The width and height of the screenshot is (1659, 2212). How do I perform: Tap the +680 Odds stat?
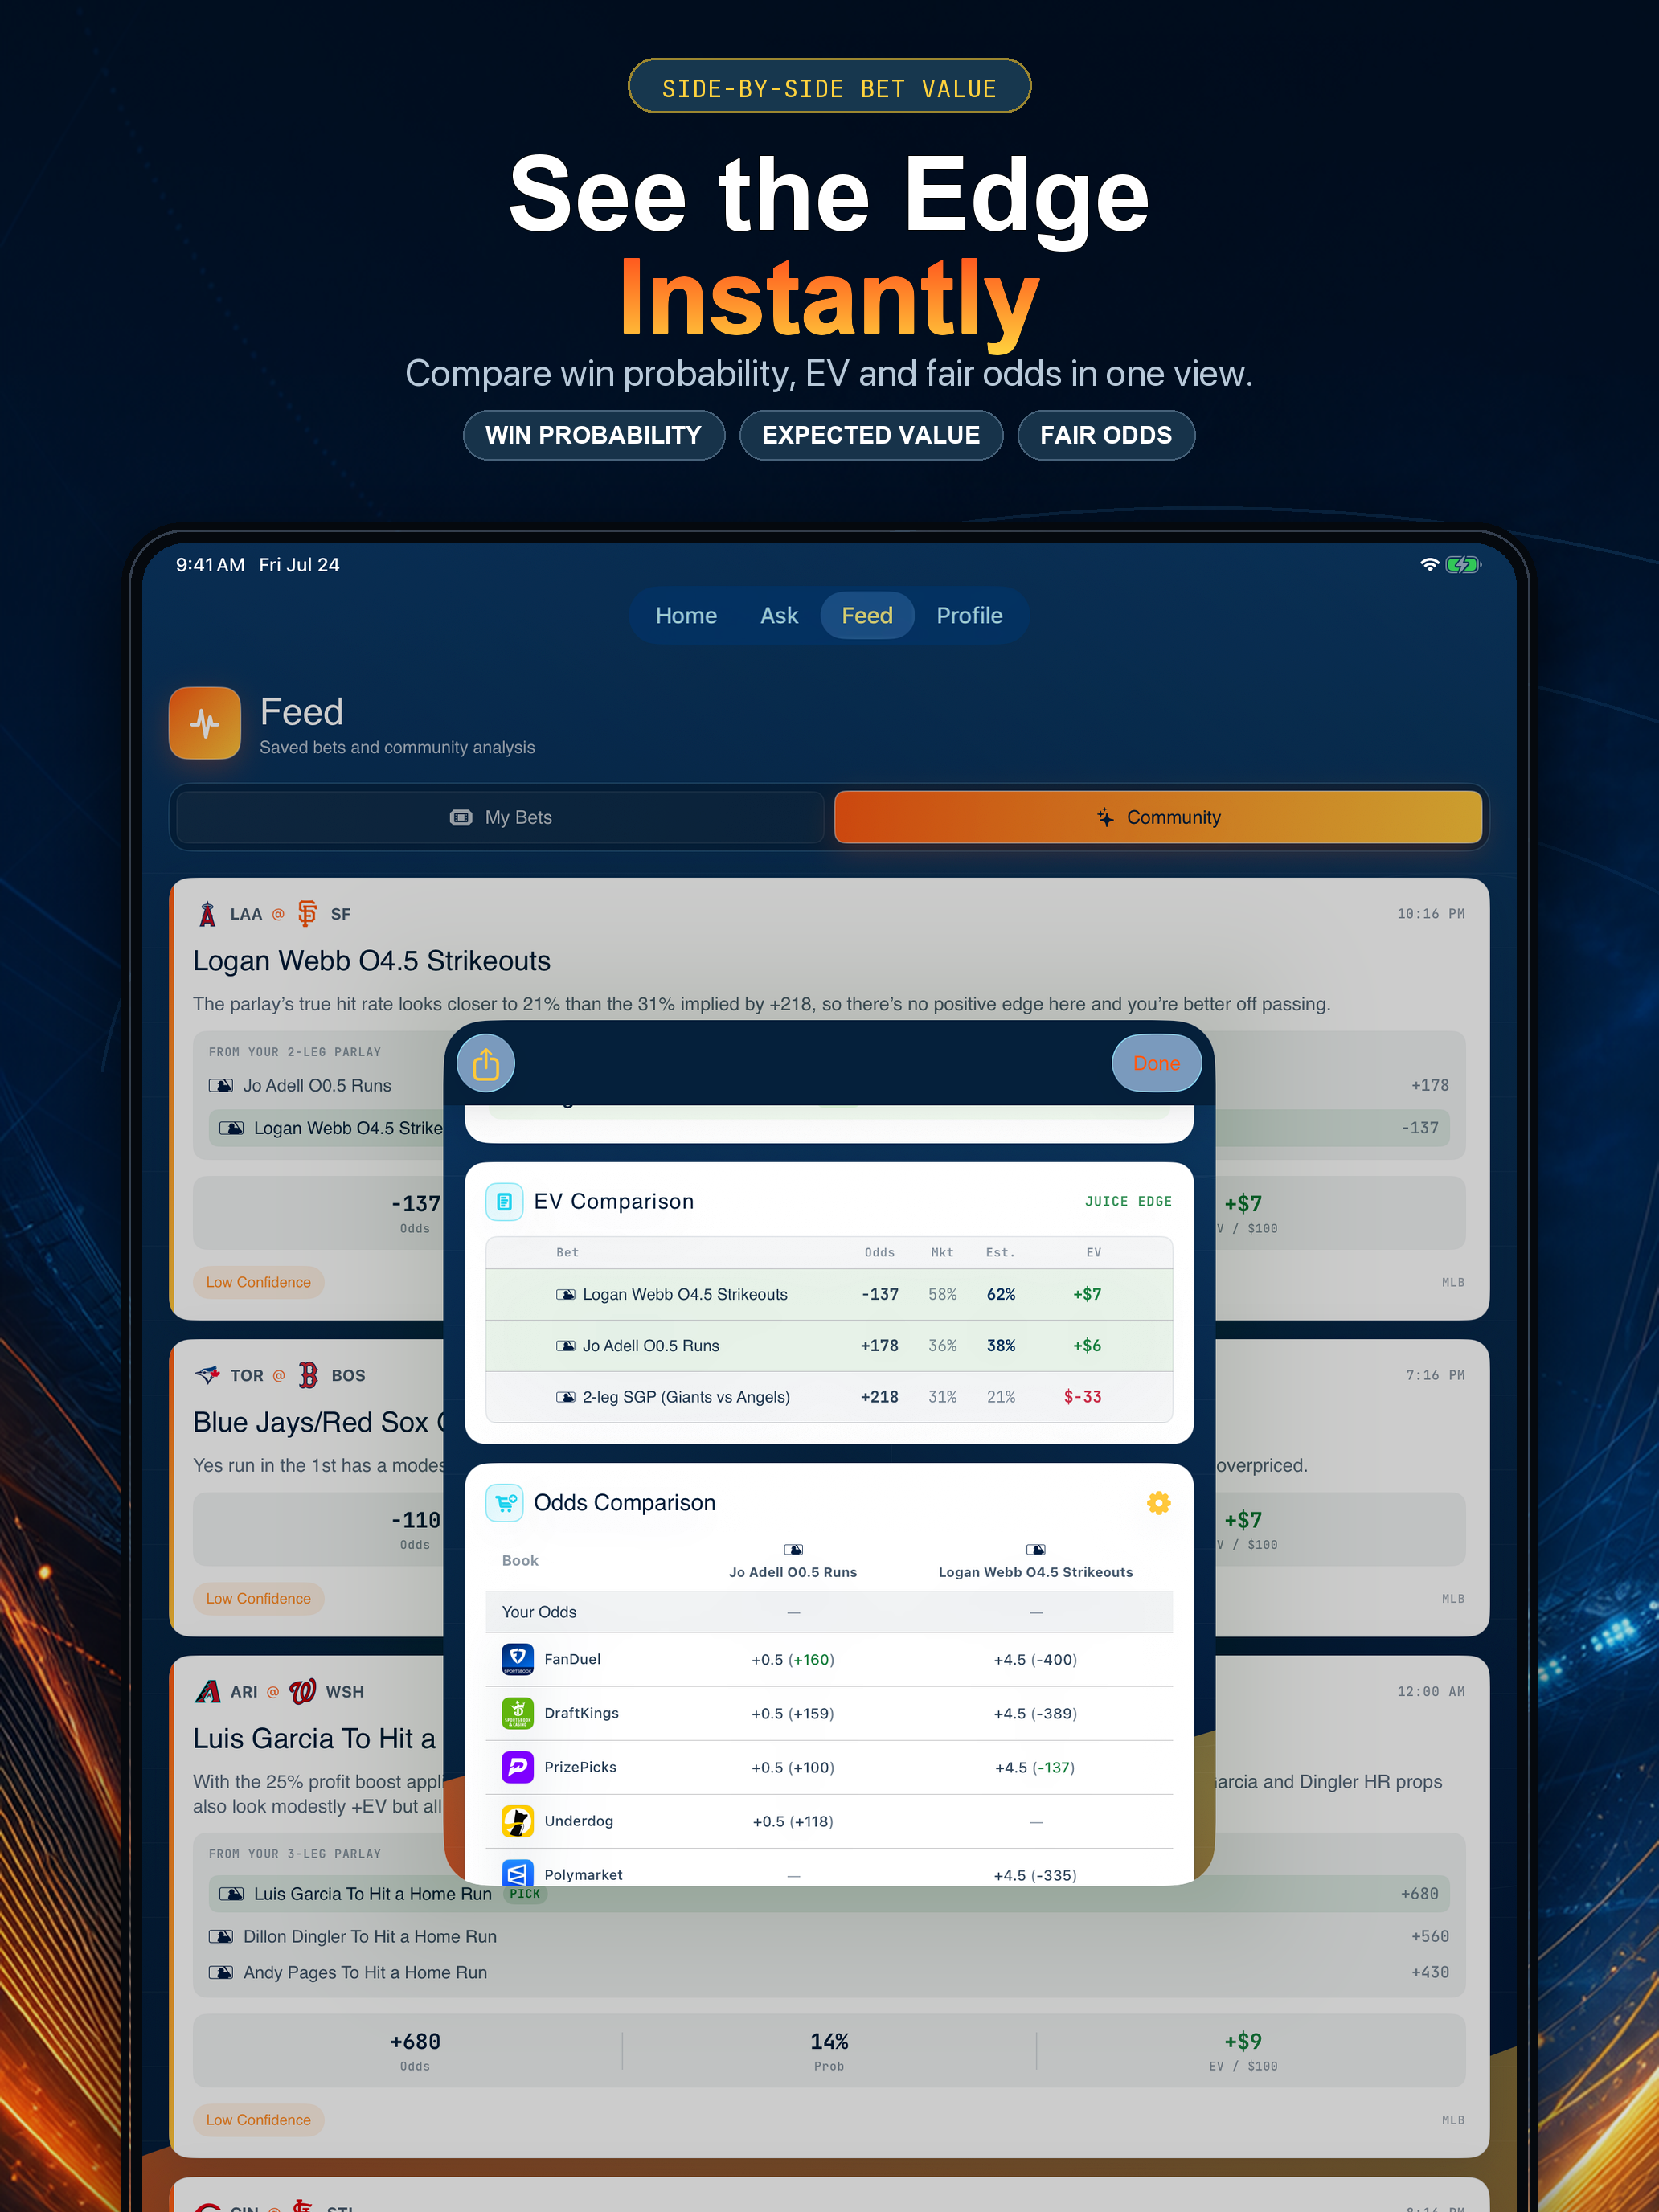[x=415, y=2050]
